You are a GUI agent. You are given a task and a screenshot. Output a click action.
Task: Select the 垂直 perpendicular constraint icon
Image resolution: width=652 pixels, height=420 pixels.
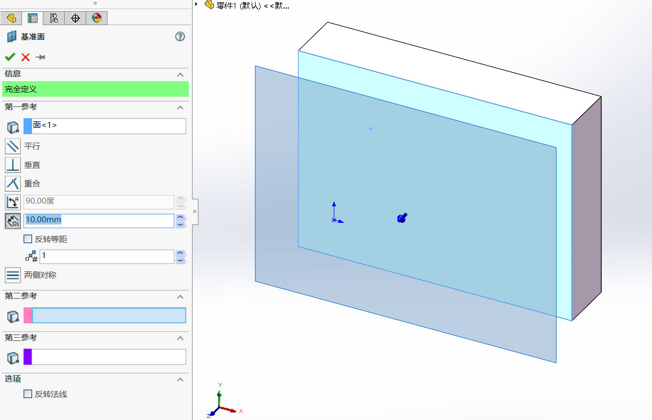pyautogui.click(x=13, y=165)
